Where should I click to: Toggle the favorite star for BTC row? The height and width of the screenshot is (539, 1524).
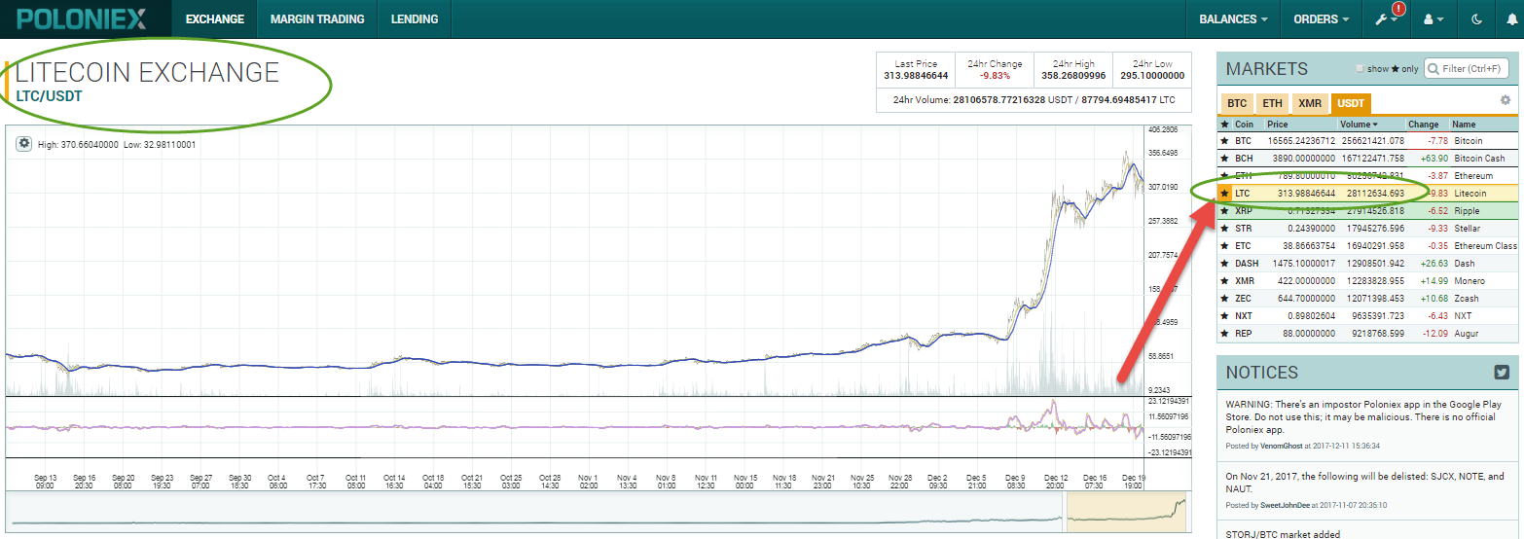[1224, 141]
